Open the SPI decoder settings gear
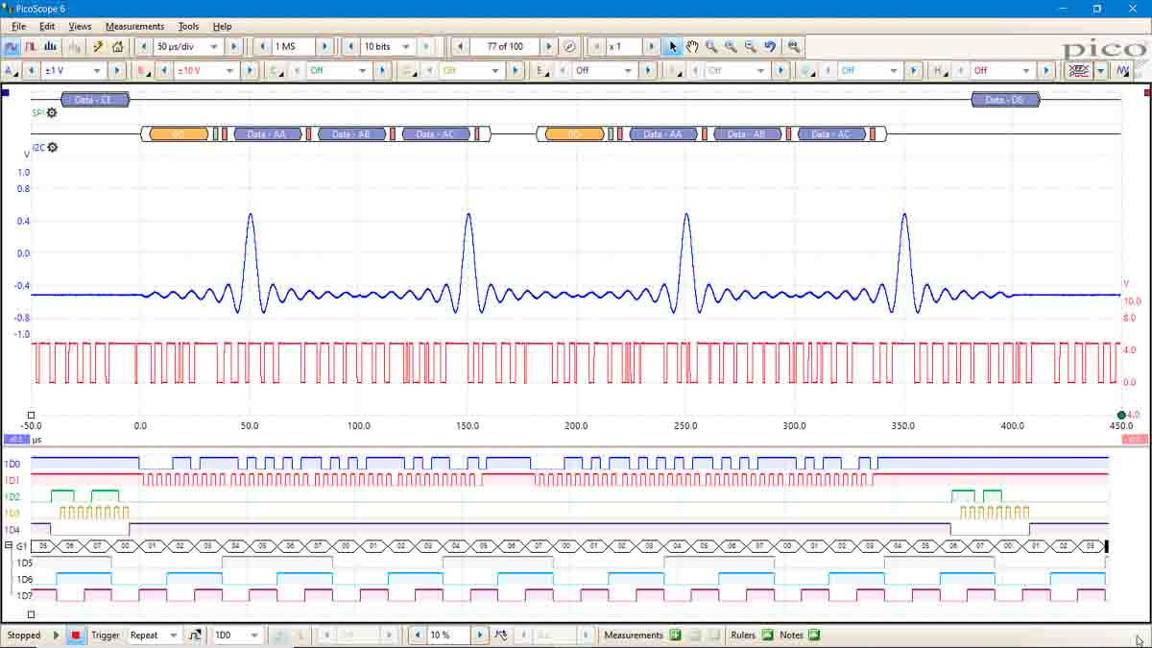 [52, 112]
